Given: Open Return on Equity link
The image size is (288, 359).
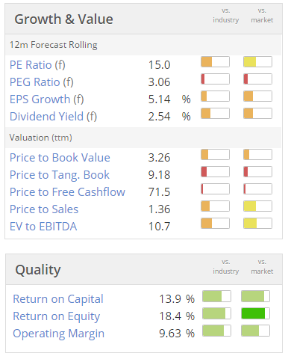Looking at the screenshot, I should [x=57, y=316].
